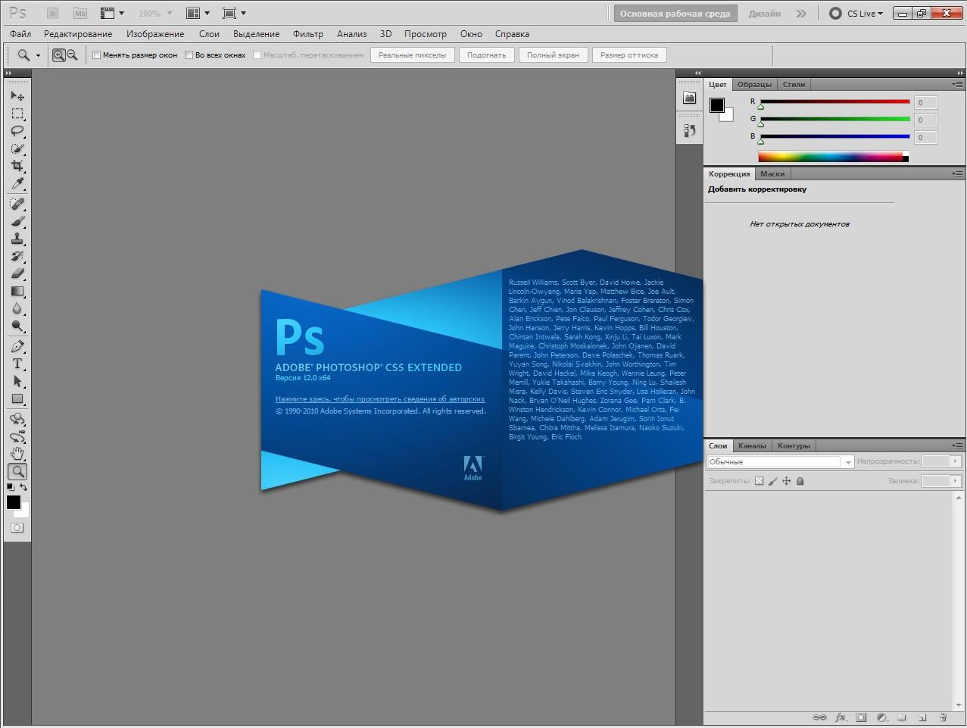Toggle Quick Mask mode in toolbar
This screenshot has height=728, width=967.
pos(17,527)
